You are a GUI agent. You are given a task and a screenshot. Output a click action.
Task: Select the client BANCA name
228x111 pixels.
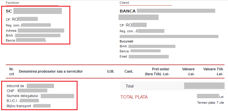pyautogui.click(x=167, y=11)
